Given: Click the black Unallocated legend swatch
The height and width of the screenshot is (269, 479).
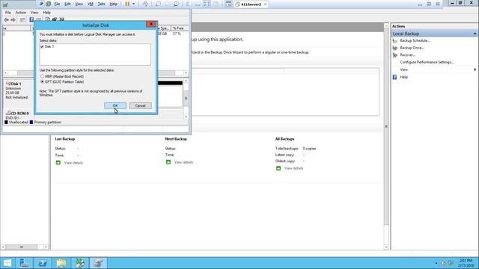Looking at the screenshot, I should tap(6, 122).
